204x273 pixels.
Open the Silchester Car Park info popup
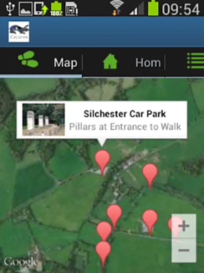tap(102, 120)
